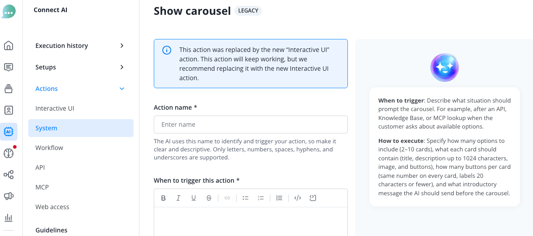This screenshot has width=533, height=236.
Task: Open the megaphone campaigns icon
Action: pos(9,196)
